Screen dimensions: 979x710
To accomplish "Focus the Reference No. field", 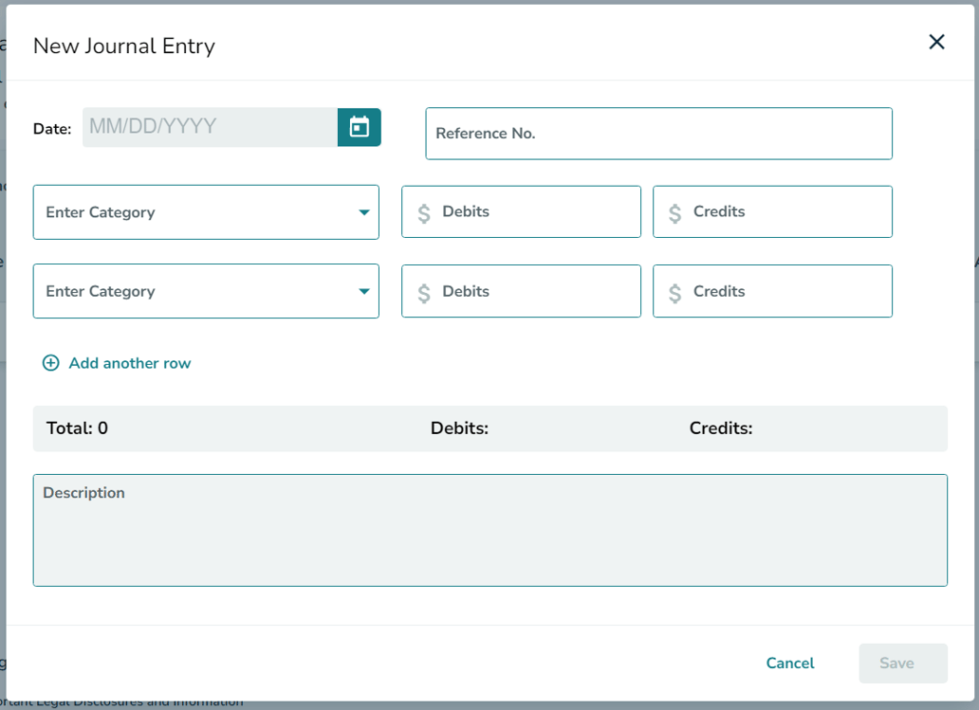I will tap(658, 134).
